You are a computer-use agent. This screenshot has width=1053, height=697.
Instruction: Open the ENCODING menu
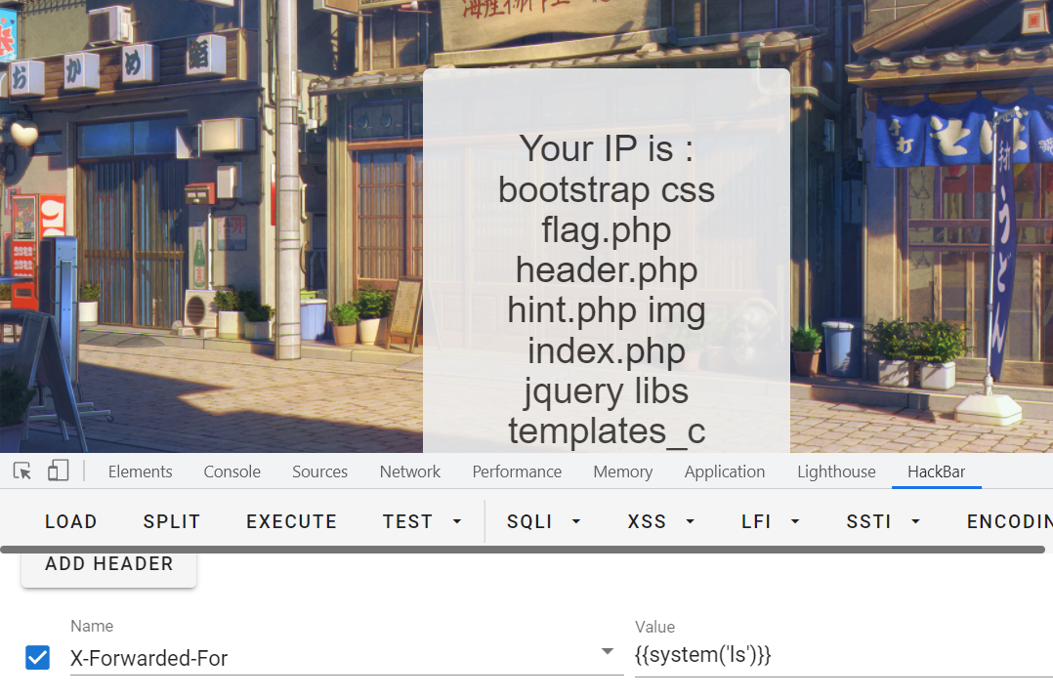[x=1009, y=521]
